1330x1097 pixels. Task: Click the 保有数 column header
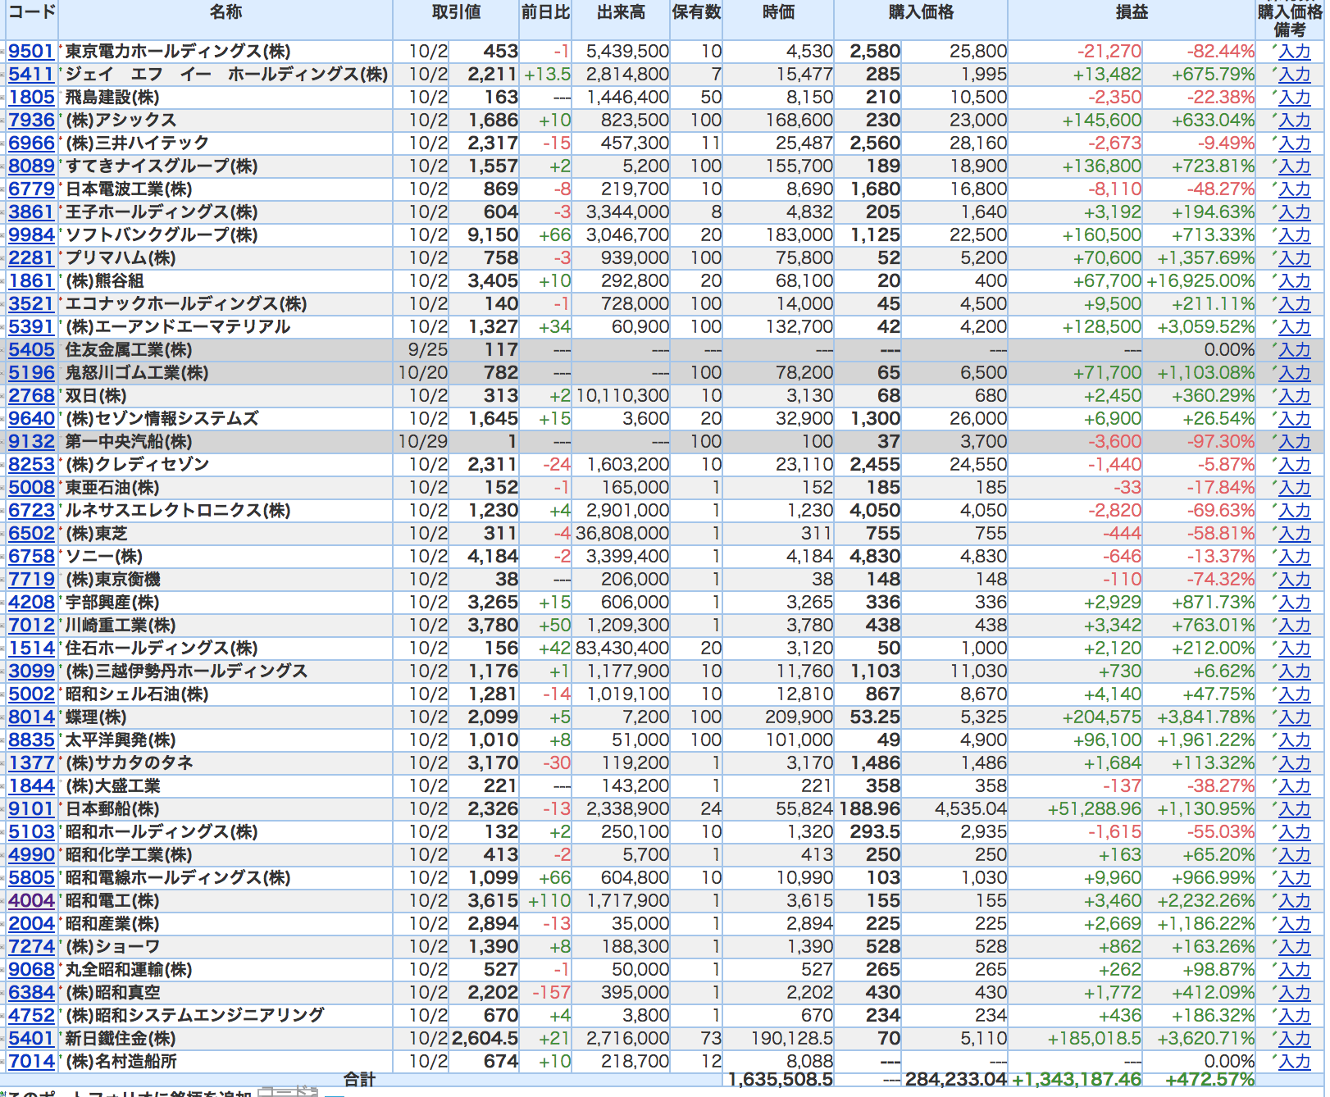pos(696,11)
